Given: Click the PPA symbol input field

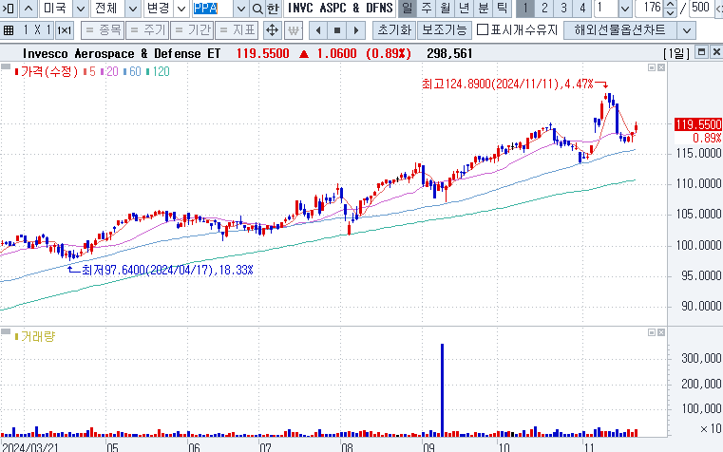Looking at the screenshot, I should pos(213,9).
